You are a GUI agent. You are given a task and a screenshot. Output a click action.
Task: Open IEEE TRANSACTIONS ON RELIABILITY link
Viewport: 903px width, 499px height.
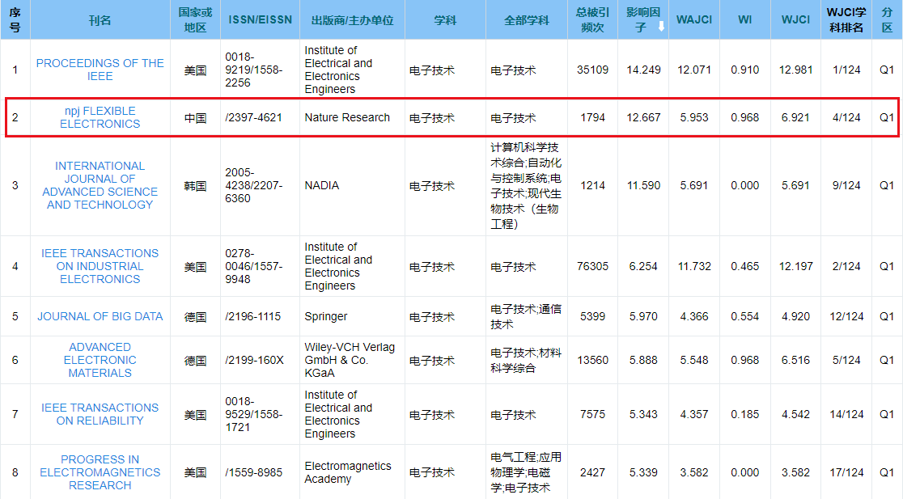point(100,414)
